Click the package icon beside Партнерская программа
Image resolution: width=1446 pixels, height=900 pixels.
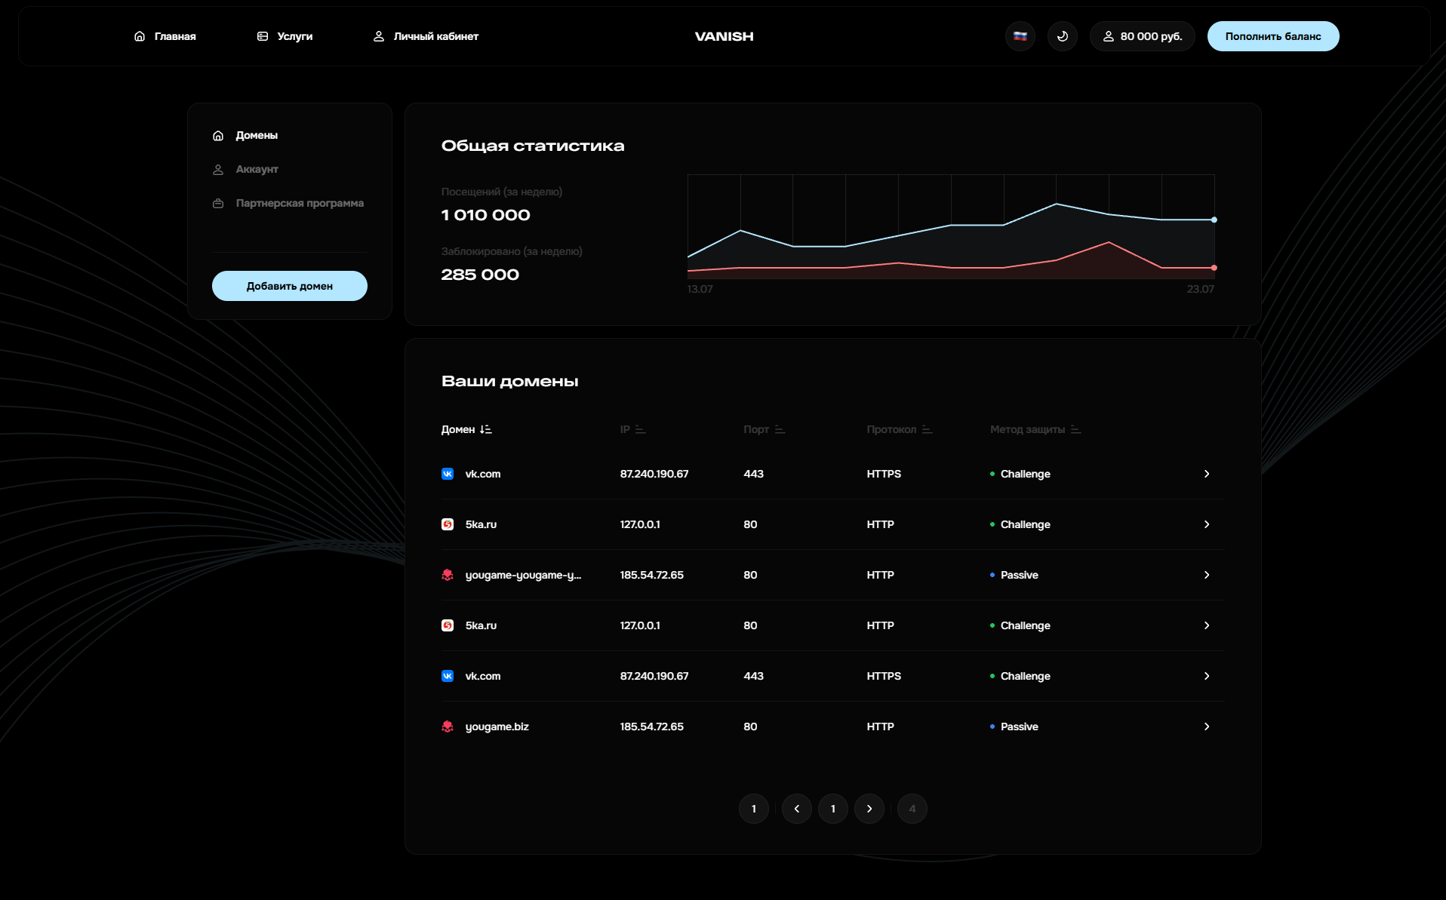[217, 203]
